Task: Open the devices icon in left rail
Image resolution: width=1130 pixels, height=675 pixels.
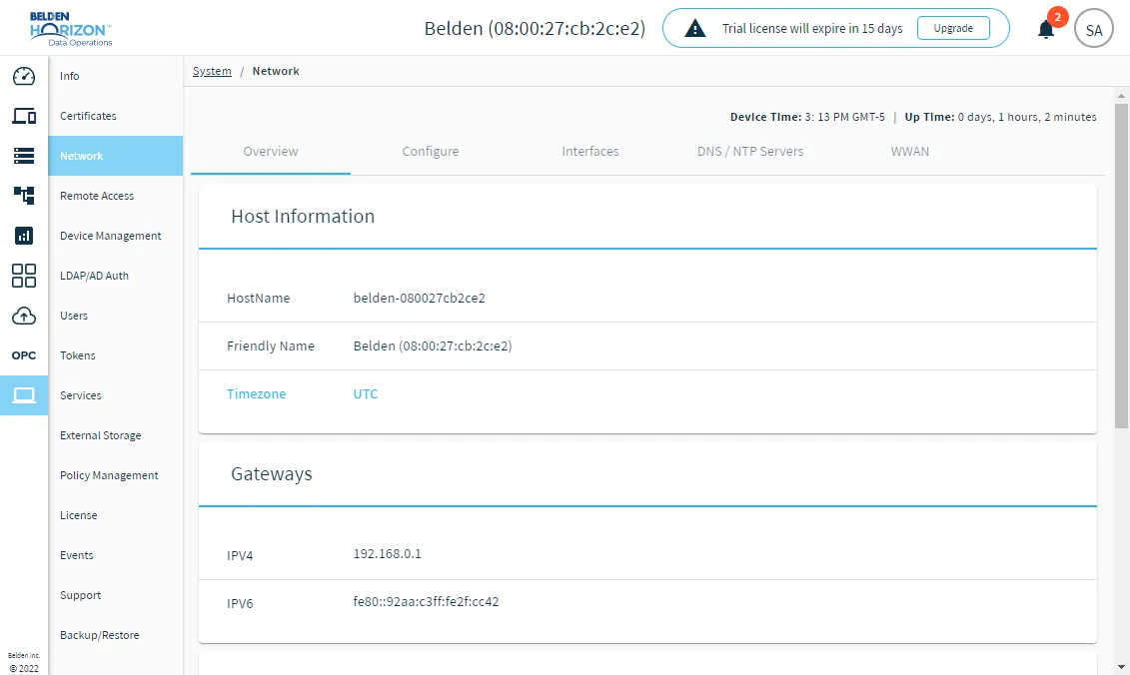Action: tap(24, 115)
